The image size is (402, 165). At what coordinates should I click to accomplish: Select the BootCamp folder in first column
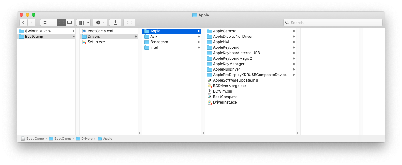tap(46, 37)
